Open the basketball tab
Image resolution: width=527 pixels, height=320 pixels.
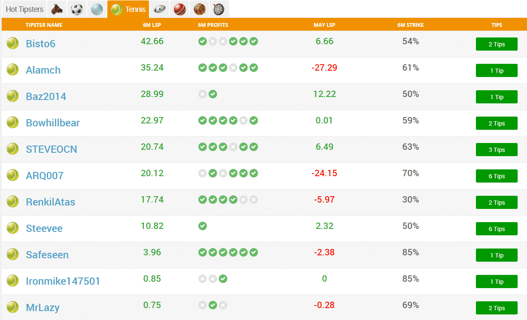coord(199,9)
